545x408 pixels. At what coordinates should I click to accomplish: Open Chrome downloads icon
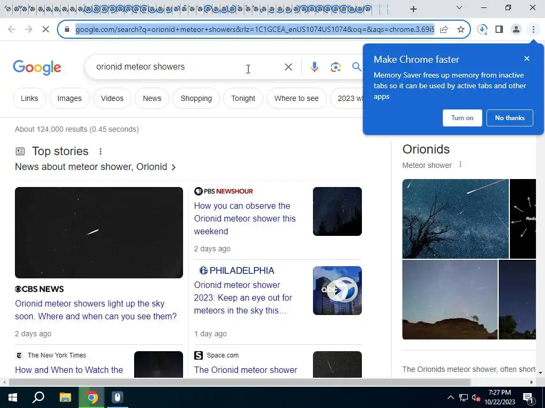pyautogui.click(x=482, y=30)
